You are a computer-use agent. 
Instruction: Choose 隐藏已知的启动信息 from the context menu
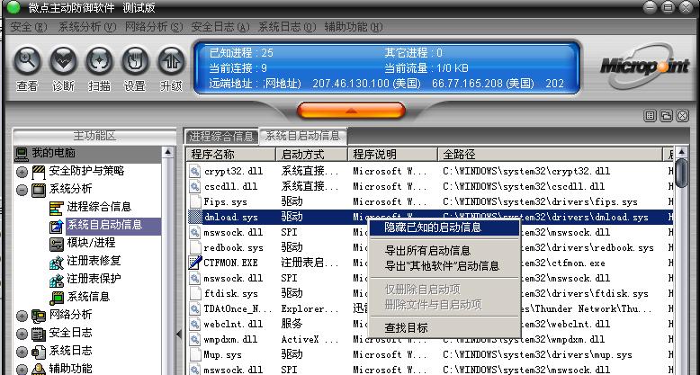click(x=444, y=228)
